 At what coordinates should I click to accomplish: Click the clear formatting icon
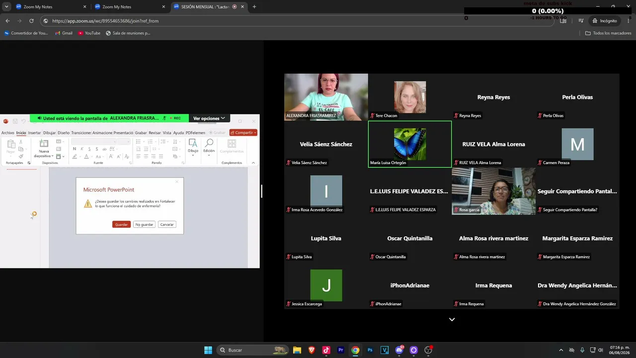click(127, 157)
